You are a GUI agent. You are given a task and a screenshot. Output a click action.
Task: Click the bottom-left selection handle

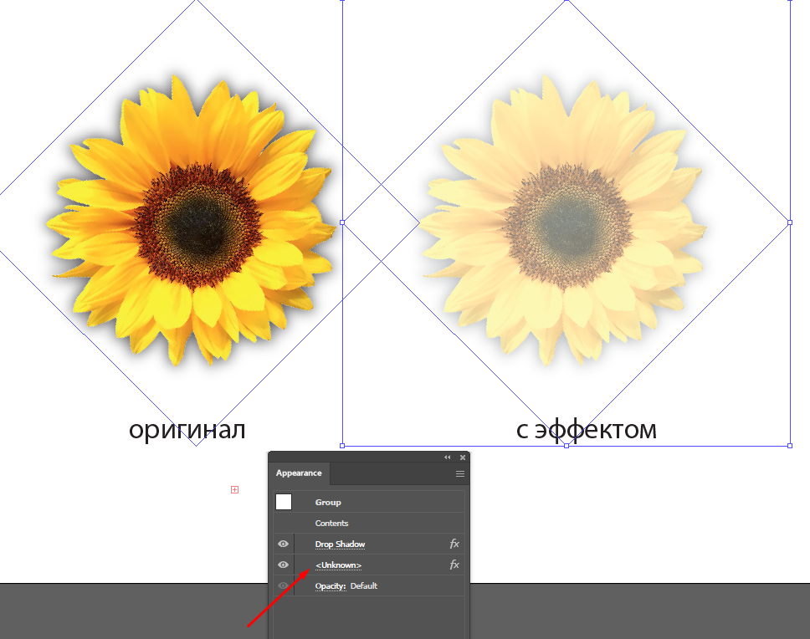point(342,446)
